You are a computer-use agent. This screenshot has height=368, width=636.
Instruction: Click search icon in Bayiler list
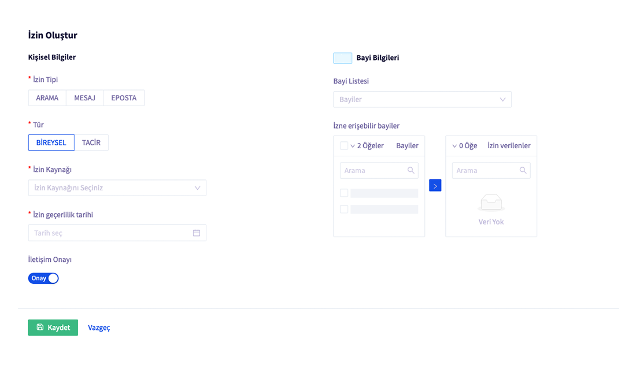pyautogui.click(x=411, y=171)
